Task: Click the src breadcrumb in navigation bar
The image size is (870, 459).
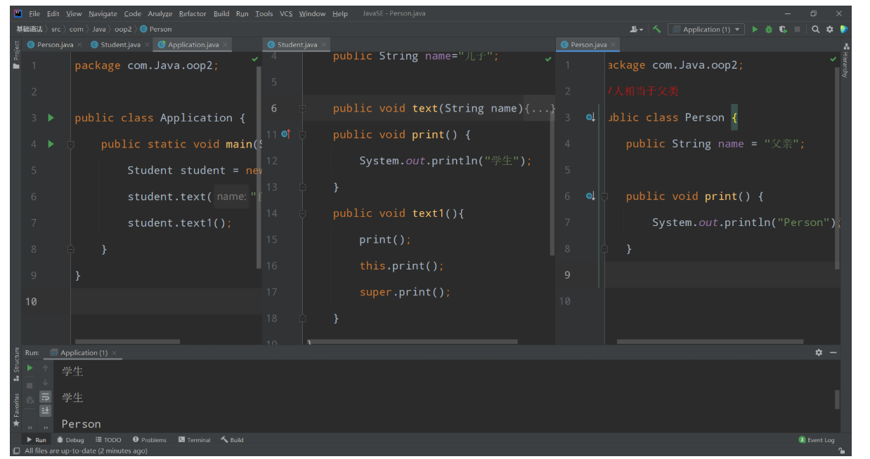Action: [x=56, y=29]
